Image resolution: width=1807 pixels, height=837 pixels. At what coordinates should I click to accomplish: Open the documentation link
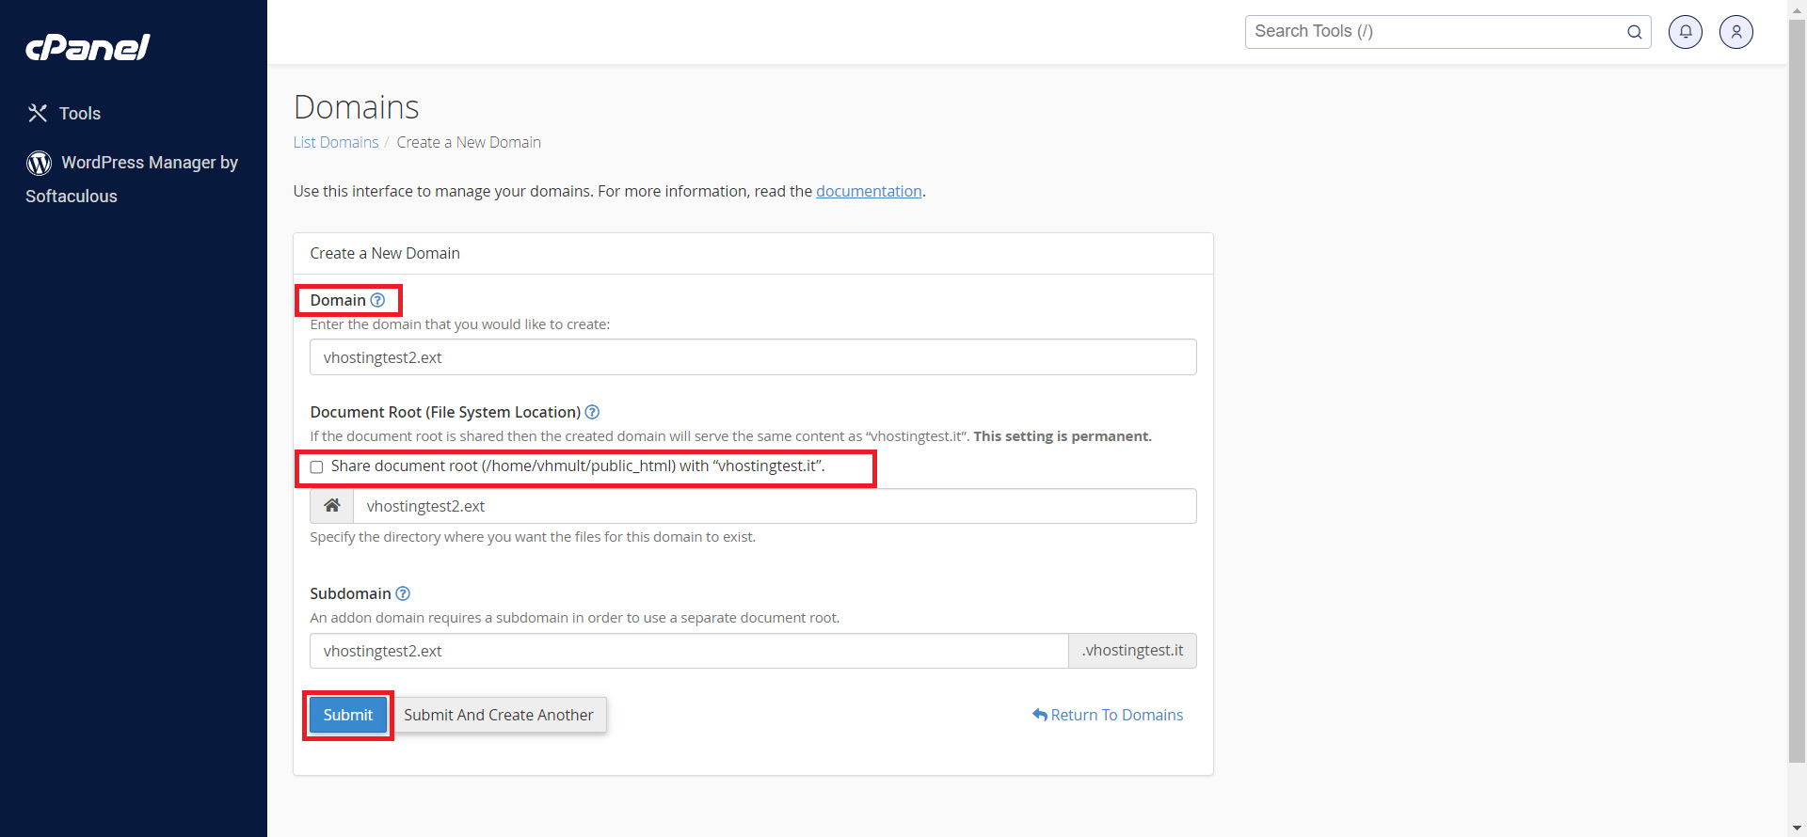point(869,191)
